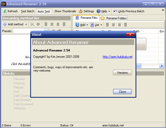Click the Refresh toolbar icon
This screenshot has height=128, width=166.
pyautogui.click(x=4, y=11)
